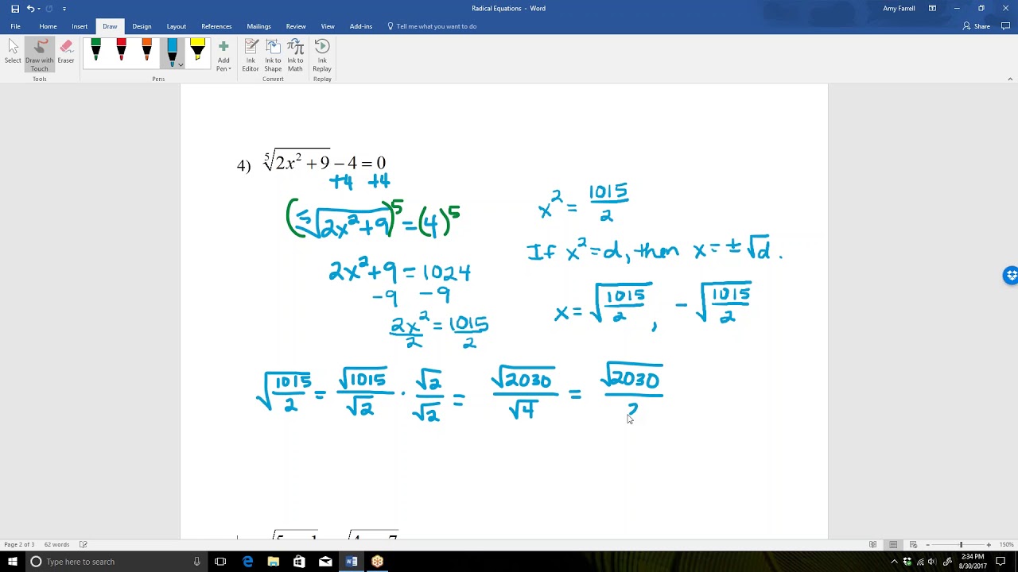Collapse the ribbon

click(x=1010, y=79)
